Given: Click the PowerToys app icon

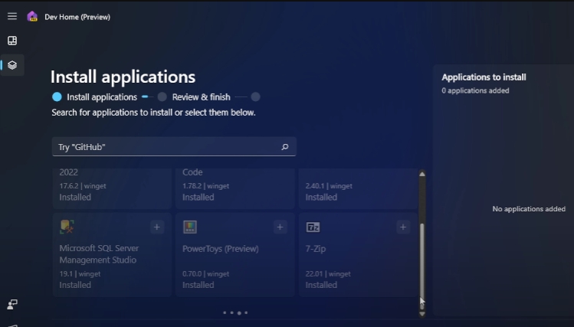Looking at the screenshot, I should coord(190,227).
